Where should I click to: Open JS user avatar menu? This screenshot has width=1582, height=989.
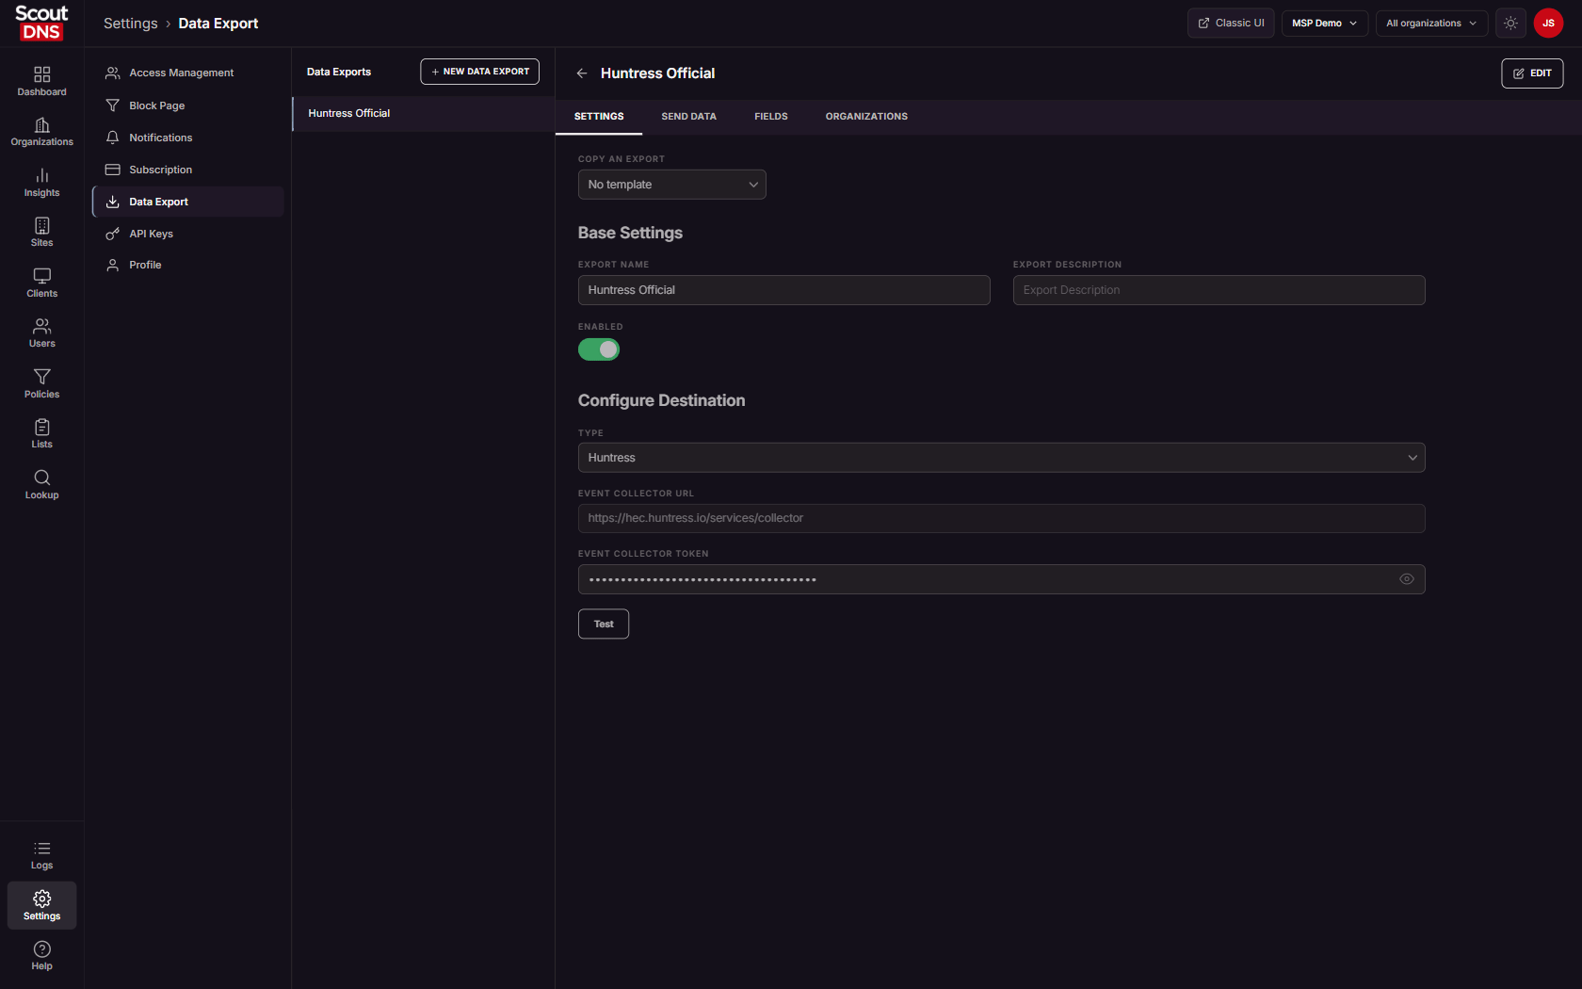tap(1548, 23)
